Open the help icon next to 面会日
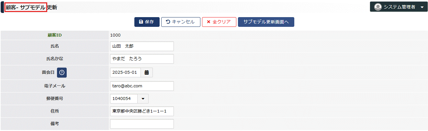The width and height of the screenshot is (428, 131). [62, 73]
